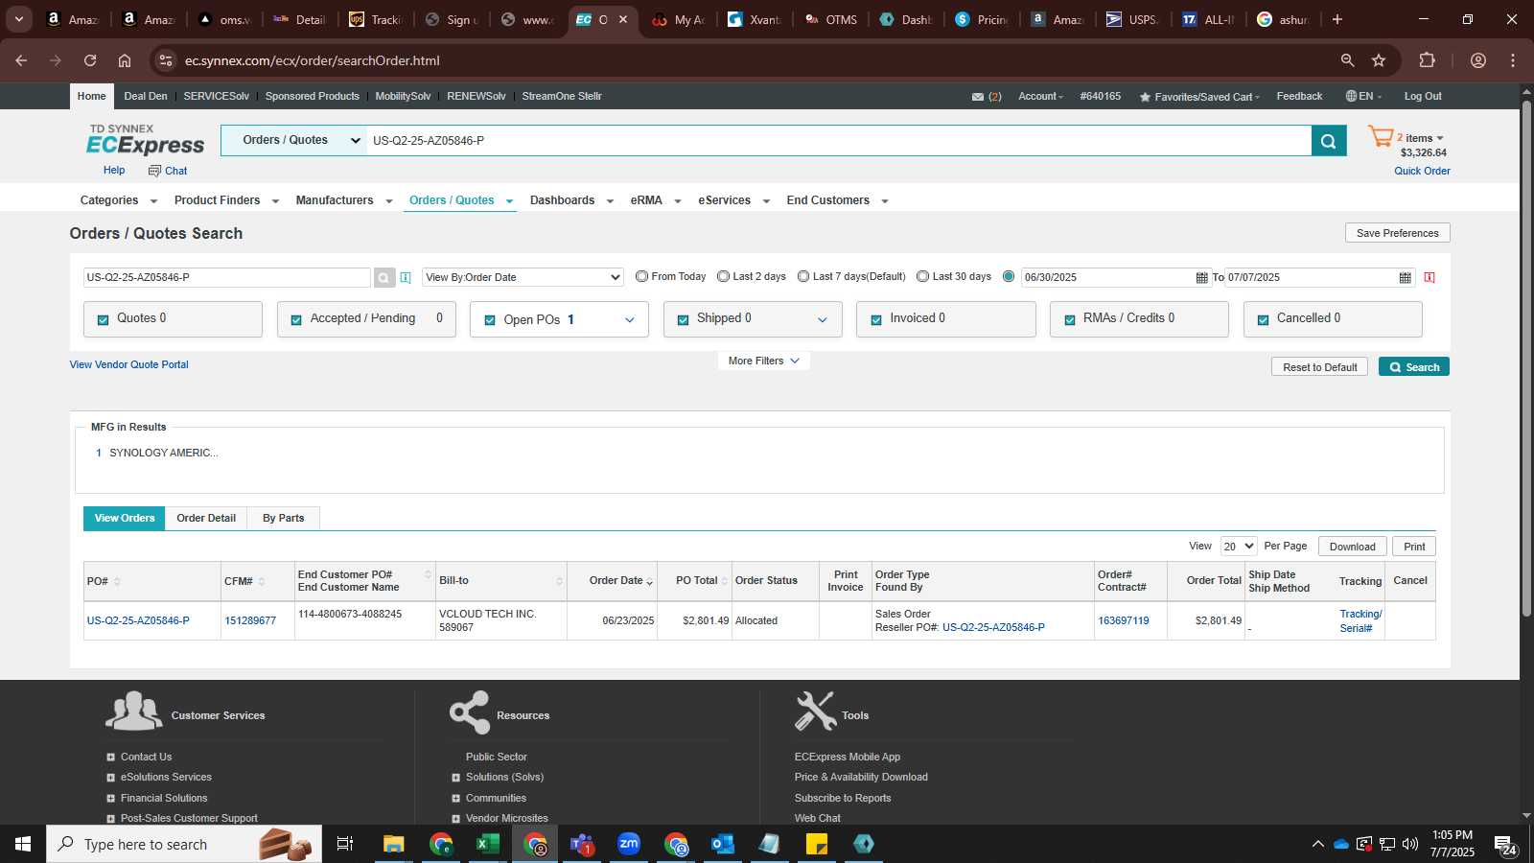Click the From date field 06/30/2025

click(x=1107, y=277)
